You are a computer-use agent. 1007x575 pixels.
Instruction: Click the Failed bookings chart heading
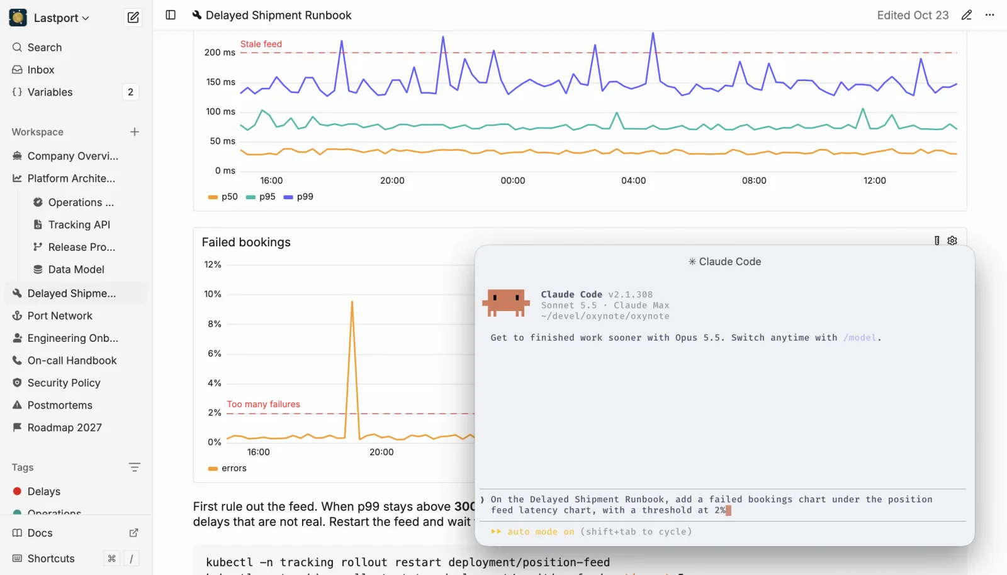tap(246, 243)
